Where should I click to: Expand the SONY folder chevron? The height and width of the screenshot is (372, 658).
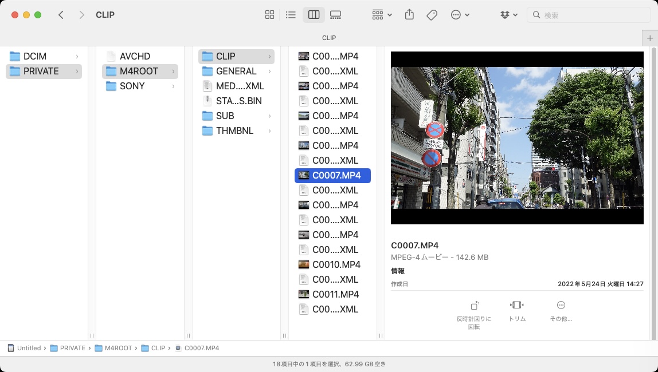coord(173,86)
